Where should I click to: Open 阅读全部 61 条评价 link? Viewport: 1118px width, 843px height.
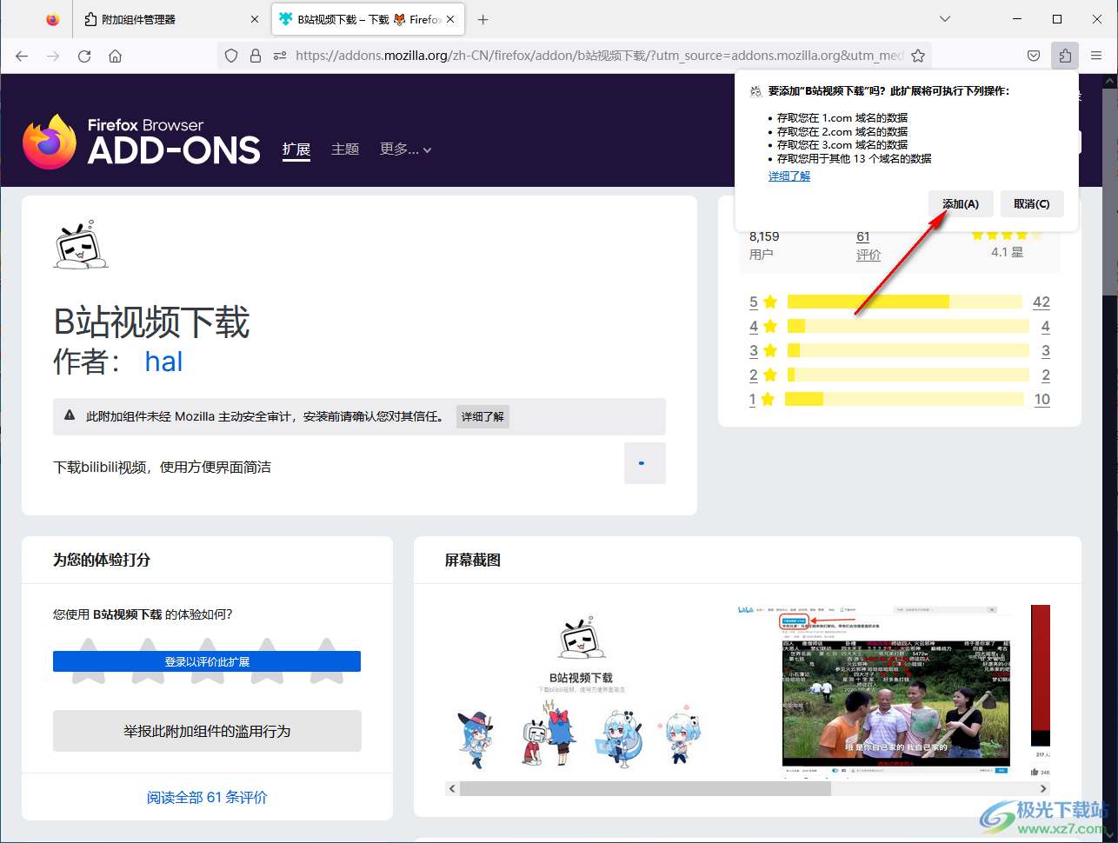click(x=207, y=797)
